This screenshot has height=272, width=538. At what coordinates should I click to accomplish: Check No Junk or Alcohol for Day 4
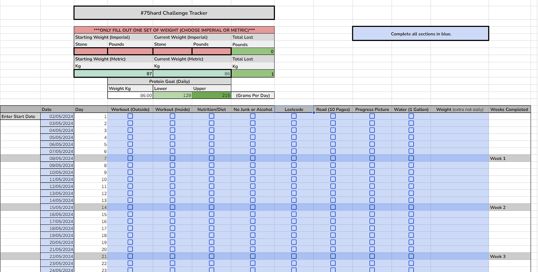click(x=252, y=137)
